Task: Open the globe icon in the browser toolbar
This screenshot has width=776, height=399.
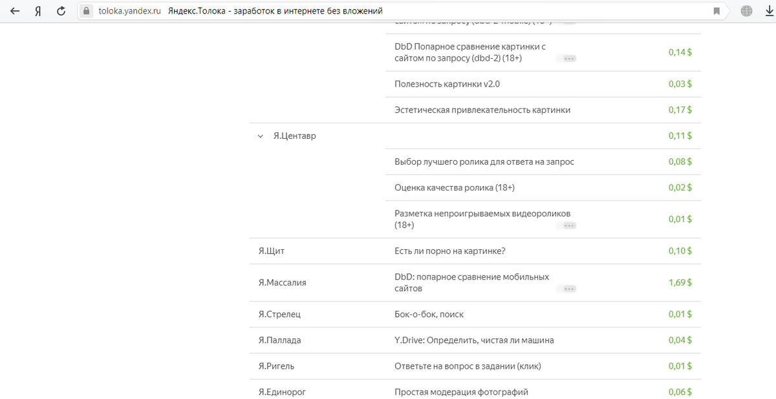Action: tap(746, 11)
